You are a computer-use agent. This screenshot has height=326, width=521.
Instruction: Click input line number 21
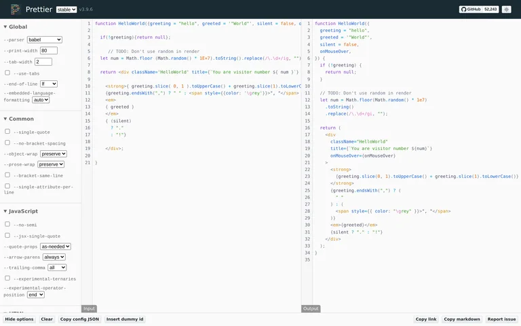(88, 163)
